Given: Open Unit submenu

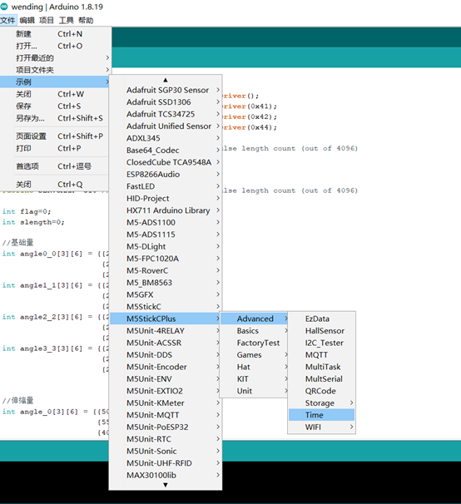Looking at the screenshot, I should tap(254, 391).
